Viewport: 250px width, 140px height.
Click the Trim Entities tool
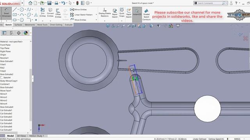[43, 12]
